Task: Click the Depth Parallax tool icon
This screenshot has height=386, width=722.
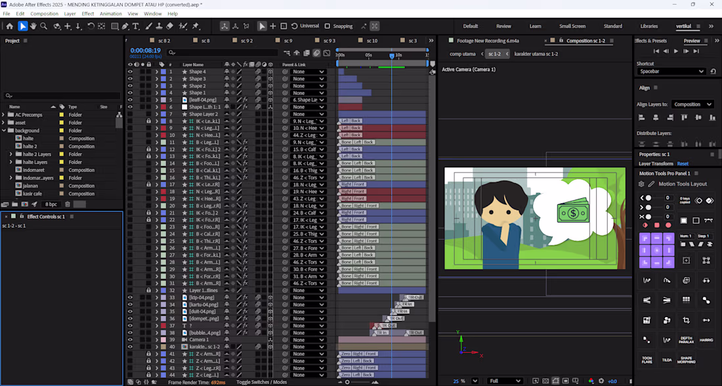Action: click(x=686, y=339)
